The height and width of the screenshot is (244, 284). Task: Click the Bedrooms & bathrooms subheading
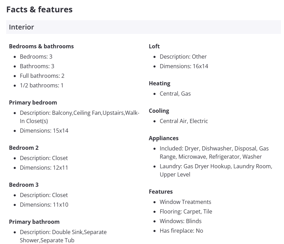pyautogui.click(x=41, y=46)
